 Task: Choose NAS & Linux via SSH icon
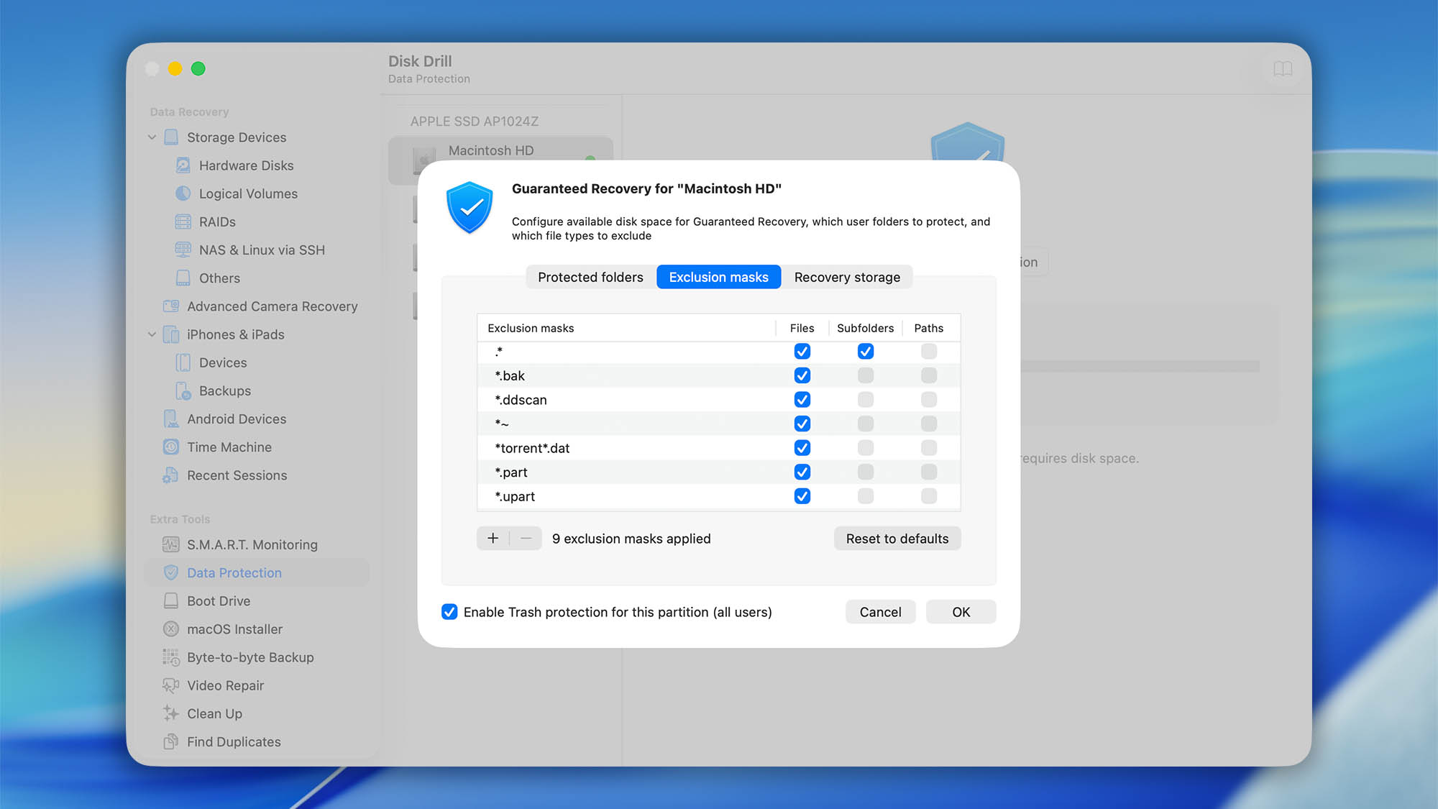[x=183, y=250]
